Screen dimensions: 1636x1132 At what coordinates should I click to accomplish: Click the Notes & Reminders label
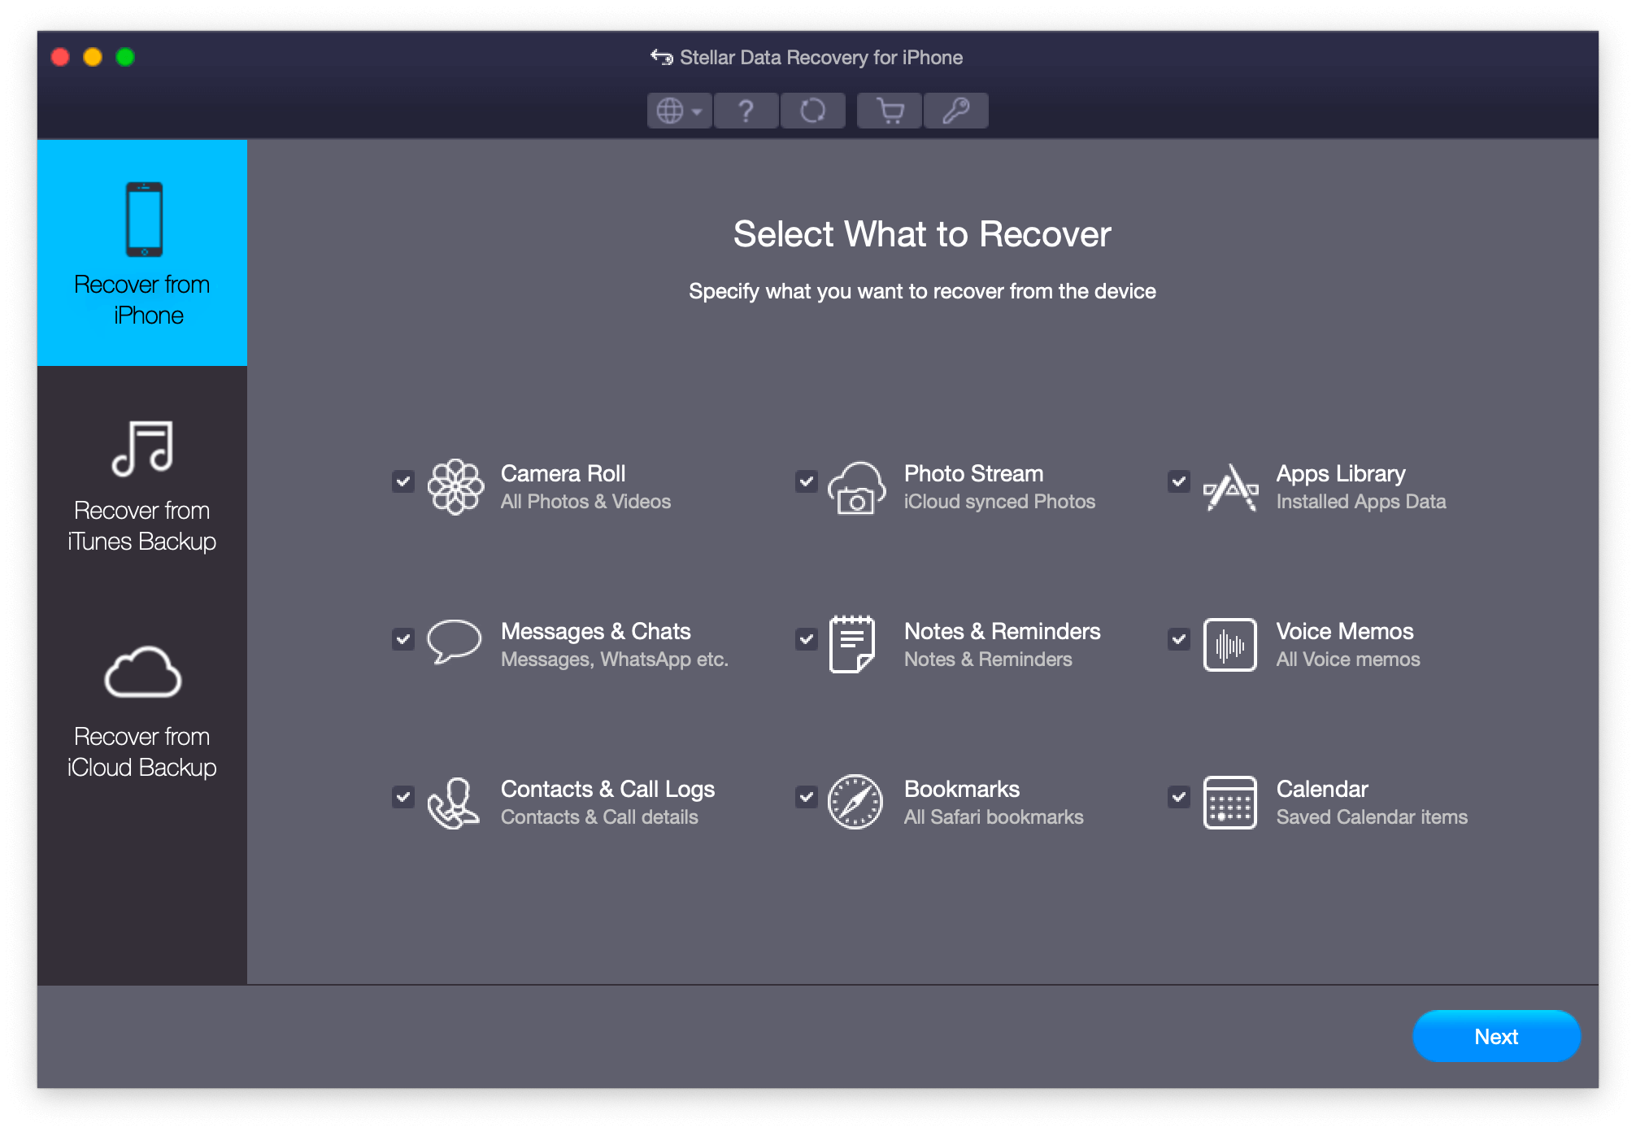(1002, 632)
